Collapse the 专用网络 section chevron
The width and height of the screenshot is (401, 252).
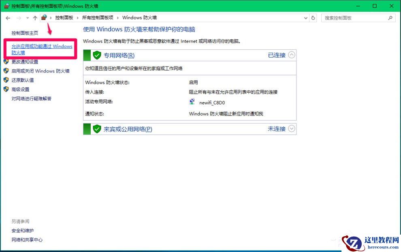[292, 56]
